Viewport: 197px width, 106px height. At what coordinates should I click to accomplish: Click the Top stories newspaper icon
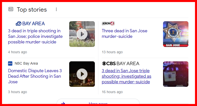[x=11, y=9]
